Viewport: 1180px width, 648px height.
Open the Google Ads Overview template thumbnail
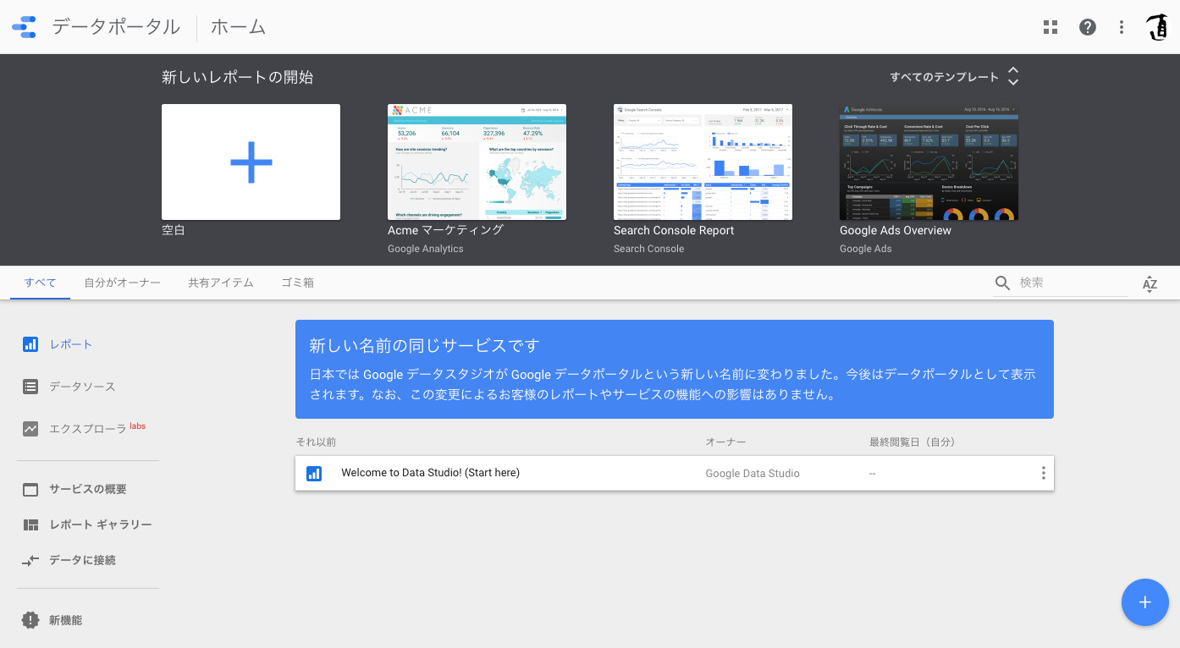click(929, 162)
